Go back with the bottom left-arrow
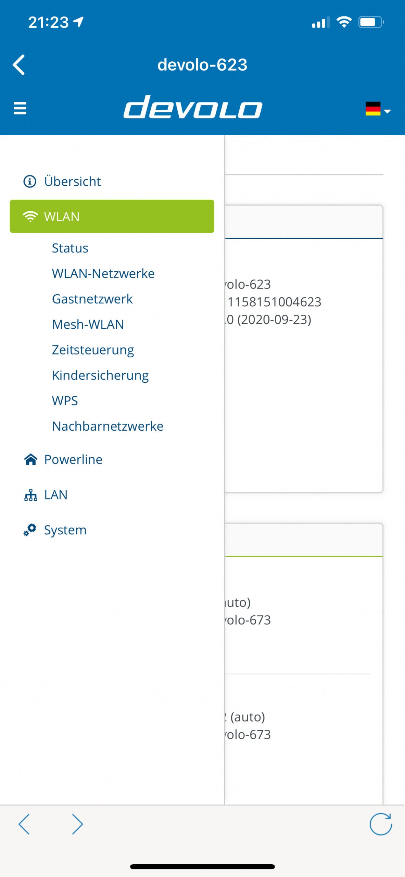This screenshot has width=405, height=877. (24, 824)
